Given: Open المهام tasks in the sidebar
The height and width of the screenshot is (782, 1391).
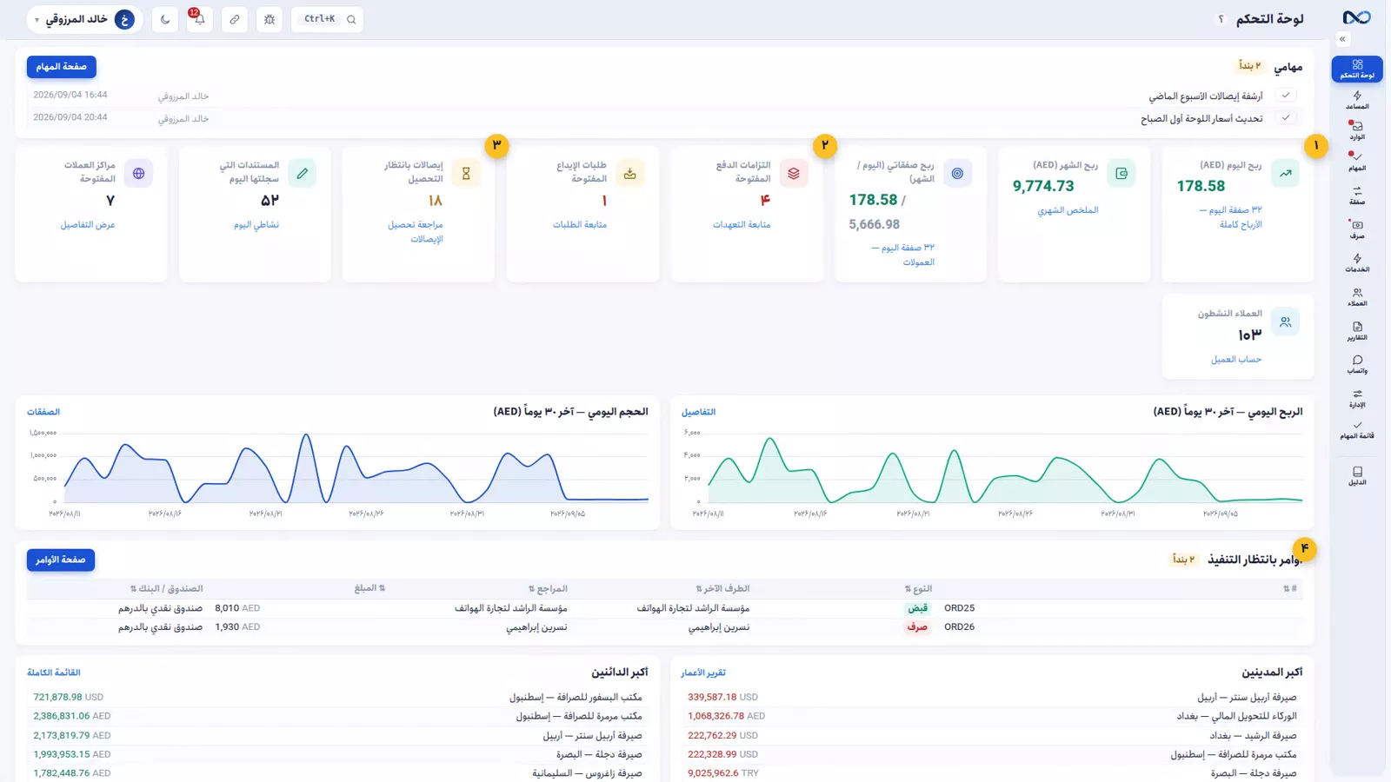Looking at the screenshot, I should tap(1357, 162).
